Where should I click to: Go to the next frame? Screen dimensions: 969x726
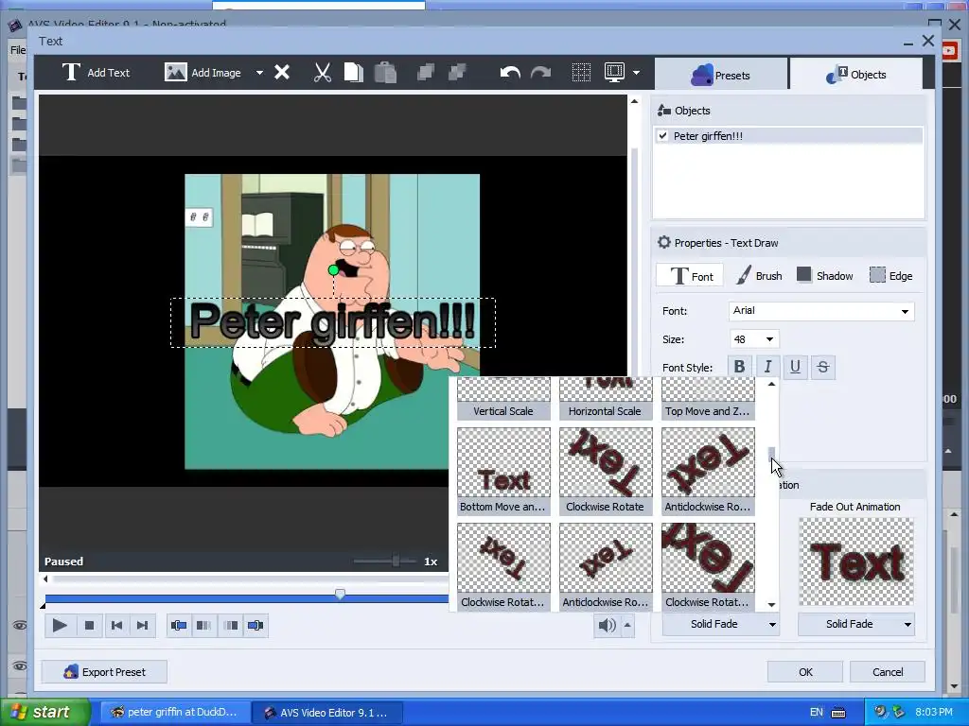pos(142,626)
